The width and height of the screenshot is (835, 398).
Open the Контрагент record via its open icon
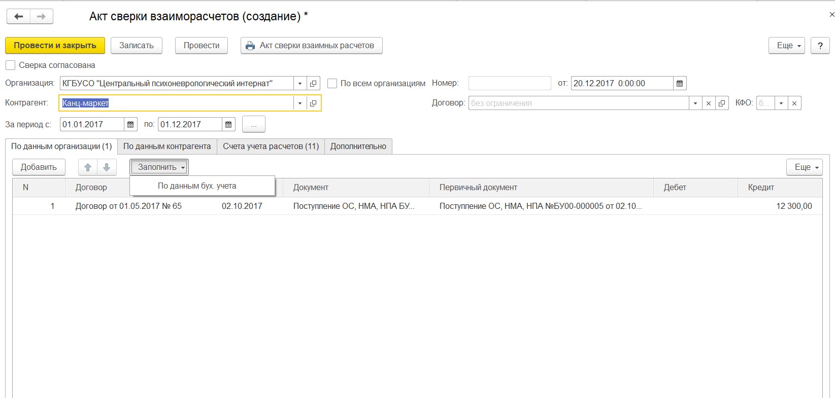(x=314, y=103)
